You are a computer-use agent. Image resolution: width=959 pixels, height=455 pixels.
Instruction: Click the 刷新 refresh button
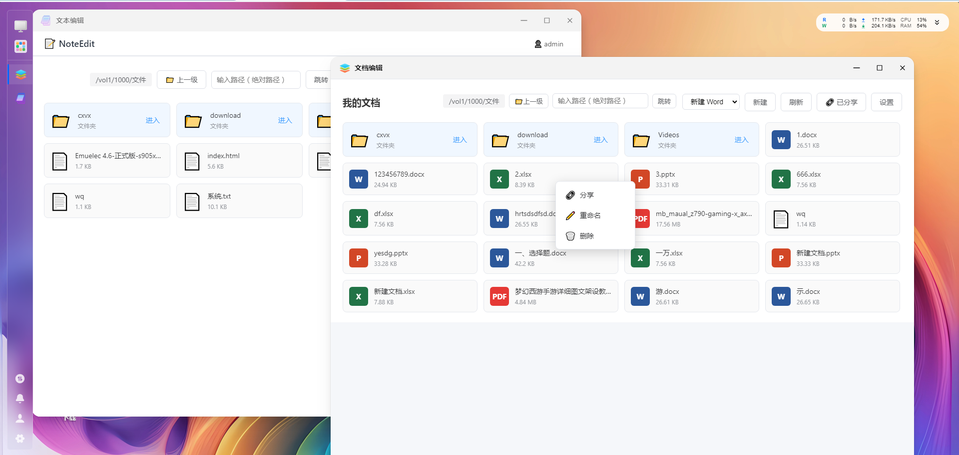tap(796, 102)
